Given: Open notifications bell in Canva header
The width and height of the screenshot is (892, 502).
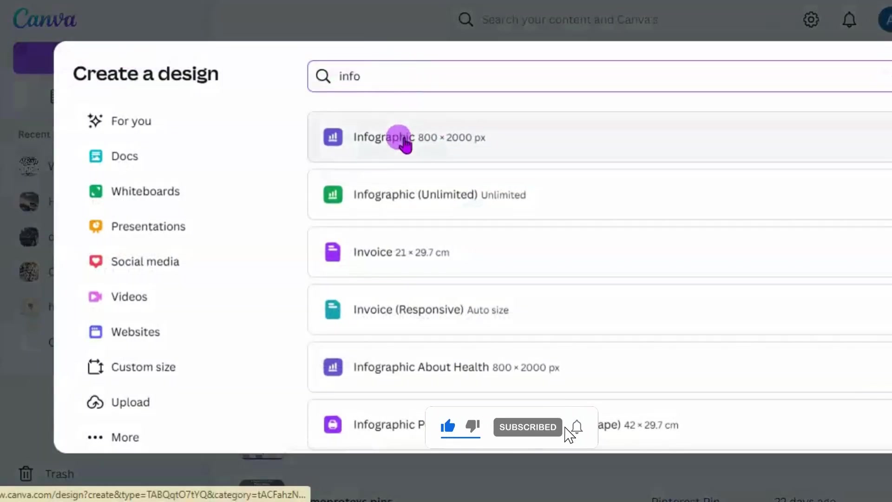Looking at the screenshot, I should coord(849,20).
